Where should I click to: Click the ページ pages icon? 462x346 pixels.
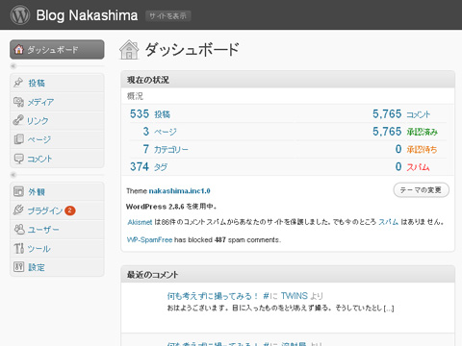click(18, 139)
